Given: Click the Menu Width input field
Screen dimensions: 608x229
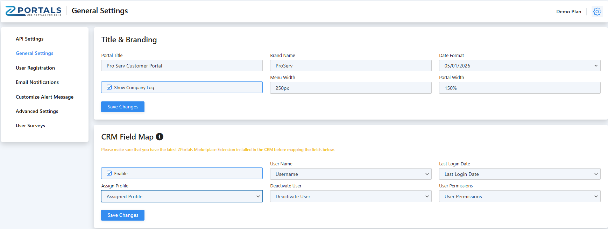Looking at the screenshot, I should pos(351,88).
